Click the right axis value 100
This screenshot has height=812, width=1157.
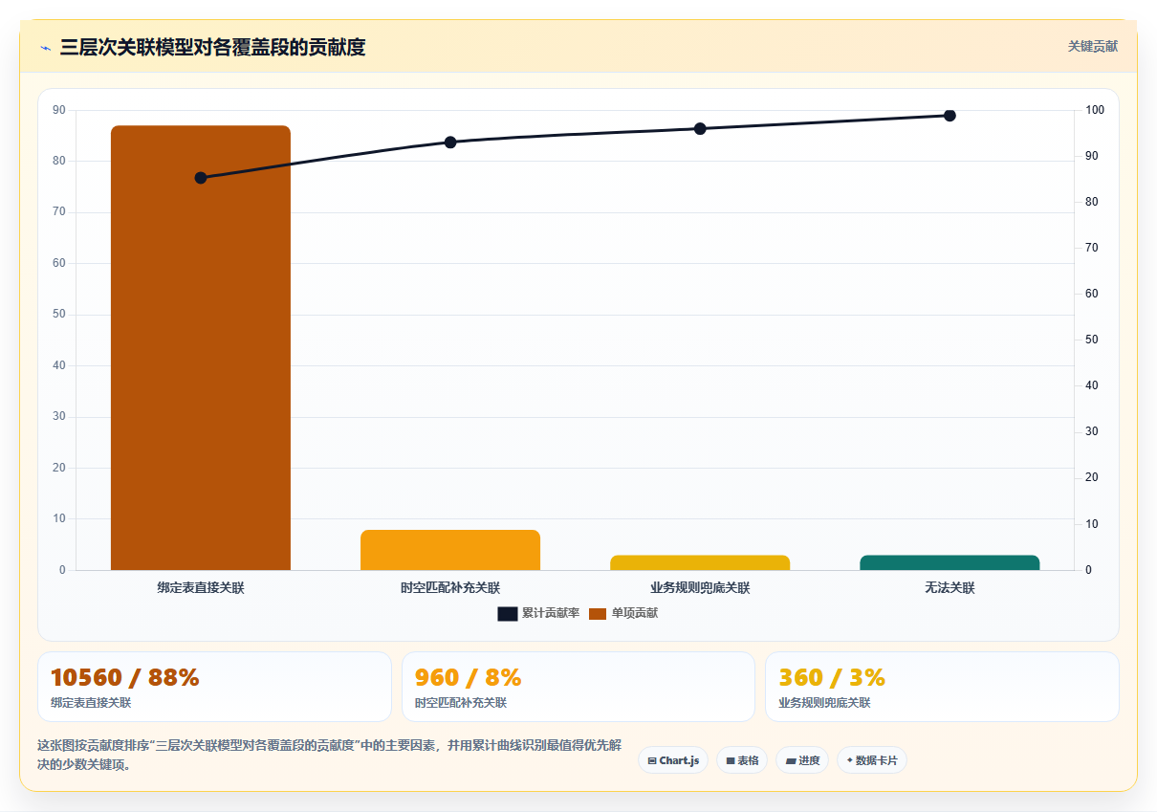pyautogui.click(x=1095, y=110)
